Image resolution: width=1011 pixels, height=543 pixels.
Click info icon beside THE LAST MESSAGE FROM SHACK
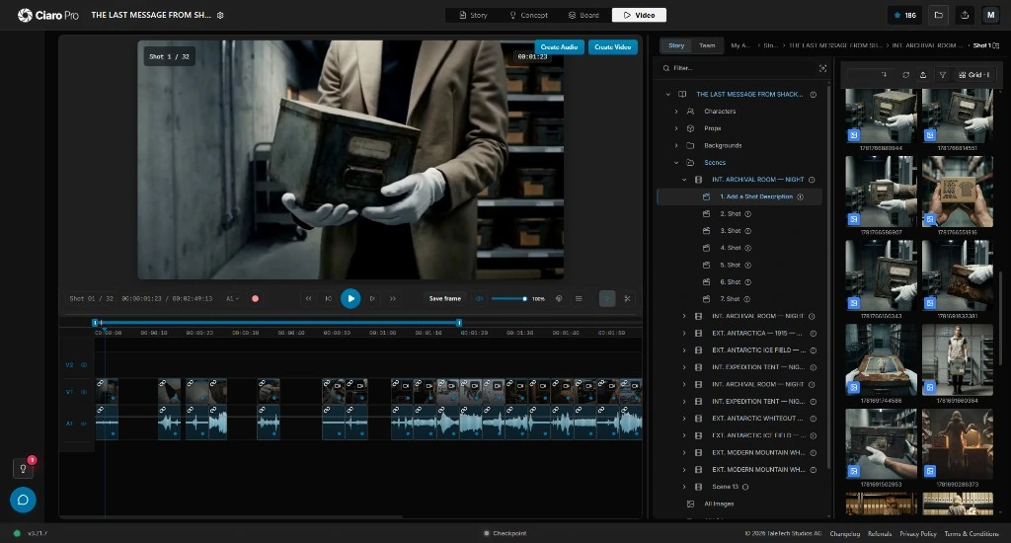[x=814, y=94]
